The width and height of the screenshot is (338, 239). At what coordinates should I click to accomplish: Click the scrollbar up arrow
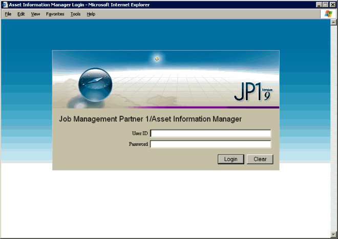(333, 22)
